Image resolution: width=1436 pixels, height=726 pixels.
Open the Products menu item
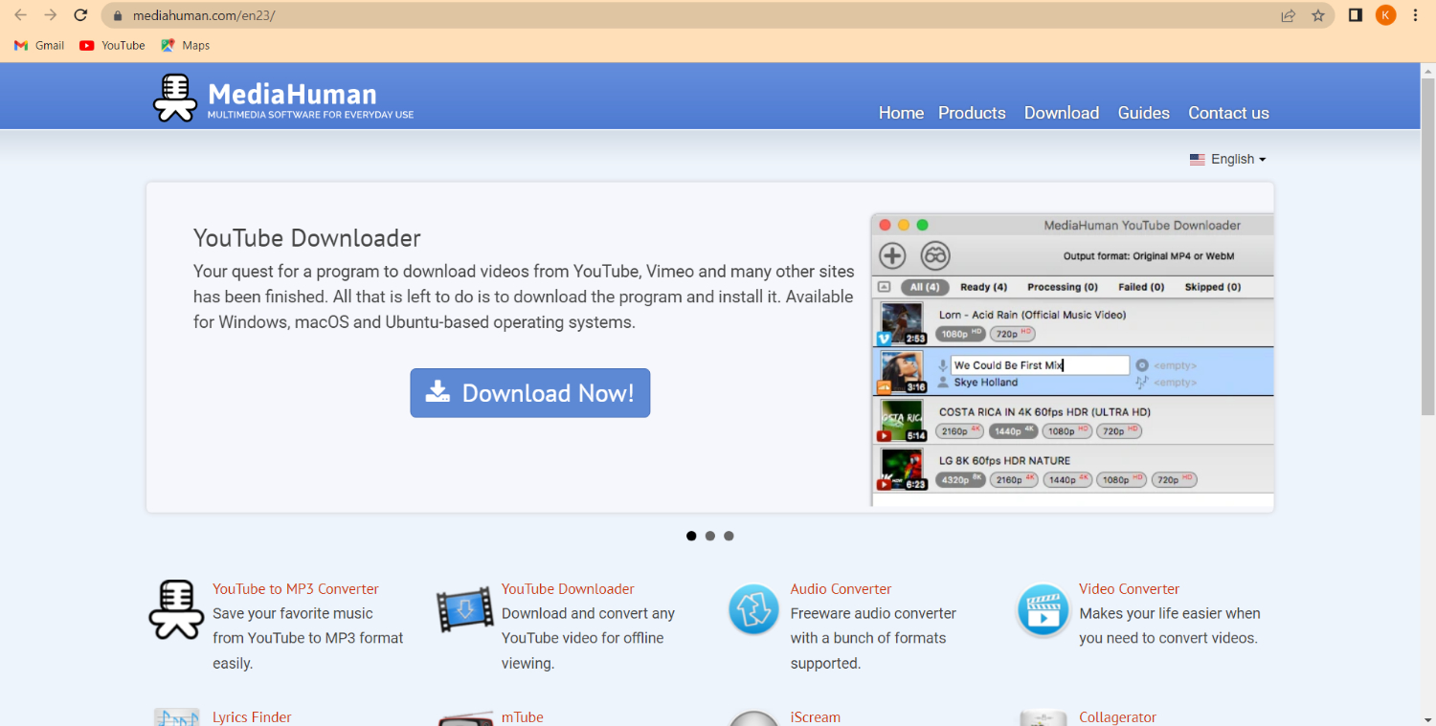(x=972, y=113)
